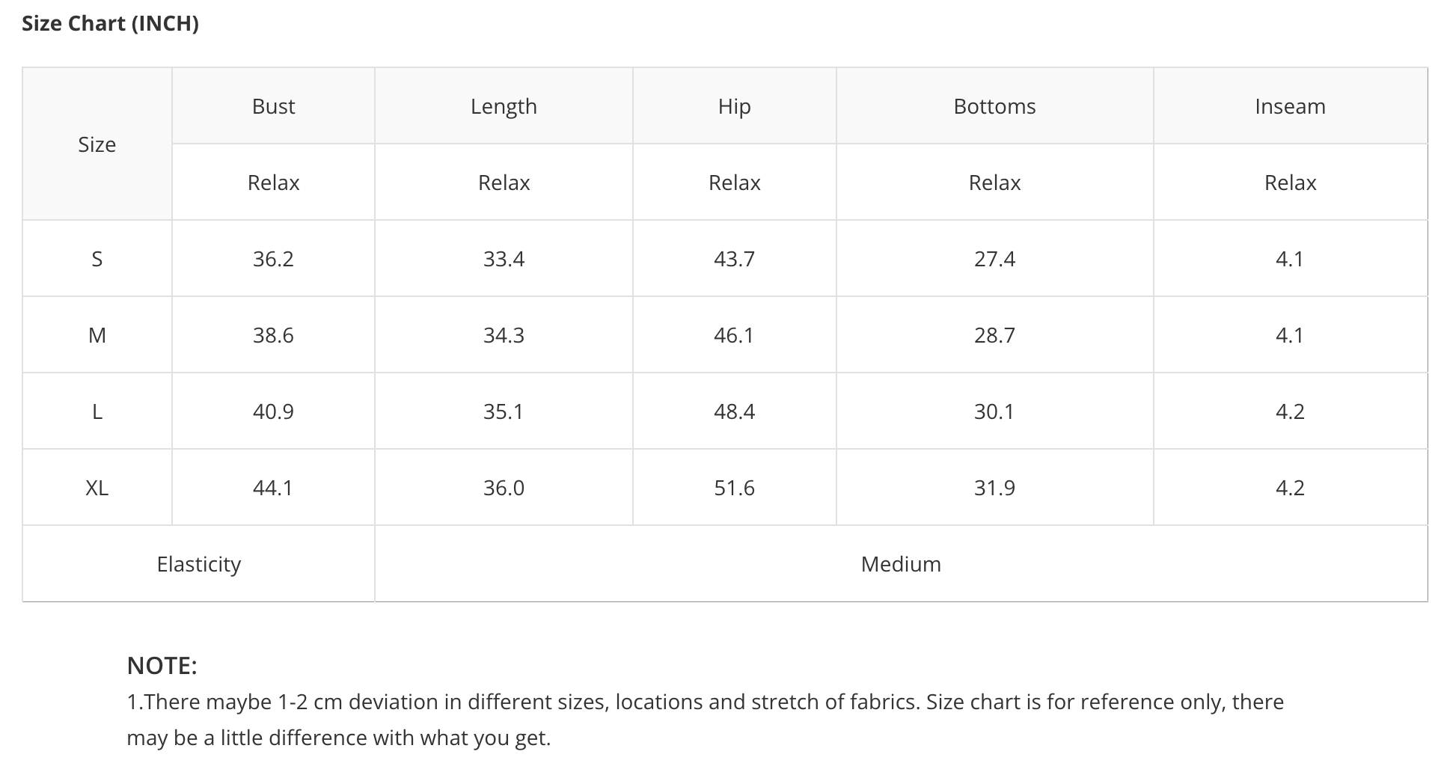Click the Elasticity row label
This screenshot has width=1450, height=784.
tap(198, 564)
